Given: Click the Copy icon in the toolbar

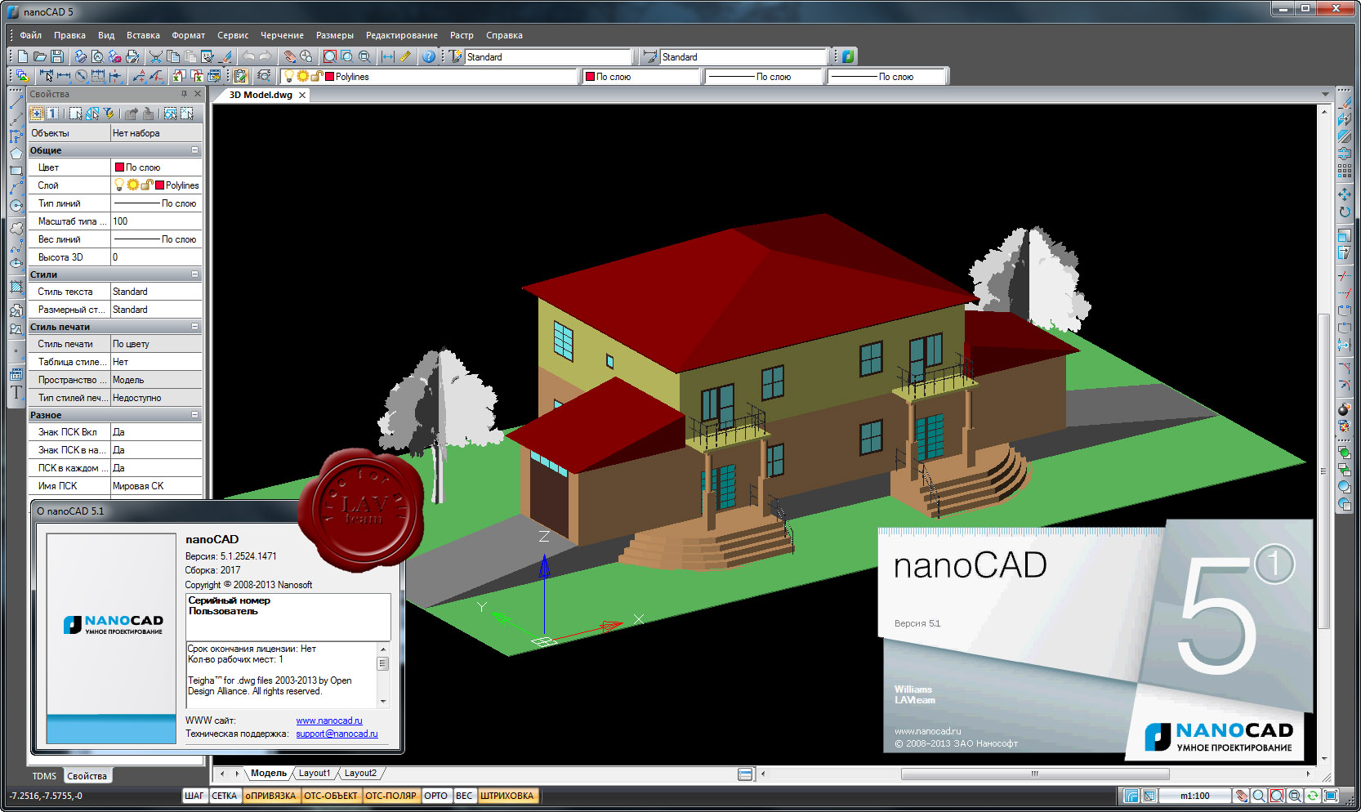Looking at the screenshot, I should pyautogui.click(x=173, y=56).
